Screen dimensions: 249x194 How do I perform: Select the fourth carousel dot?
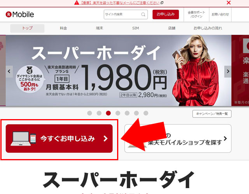point(118,113)
